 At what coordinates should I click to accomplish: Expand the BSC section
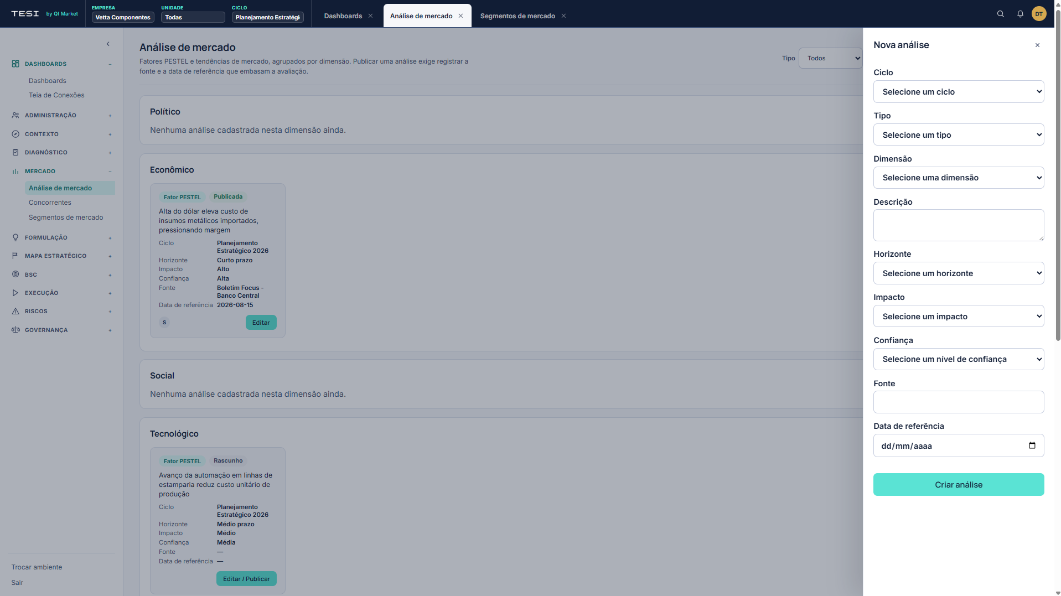(x=110, y=275)
